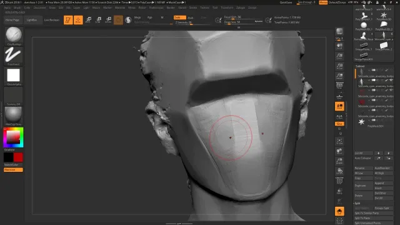
Task: Click the sculptris sphere icon in top toolbar
Action: tap(128, 20)
